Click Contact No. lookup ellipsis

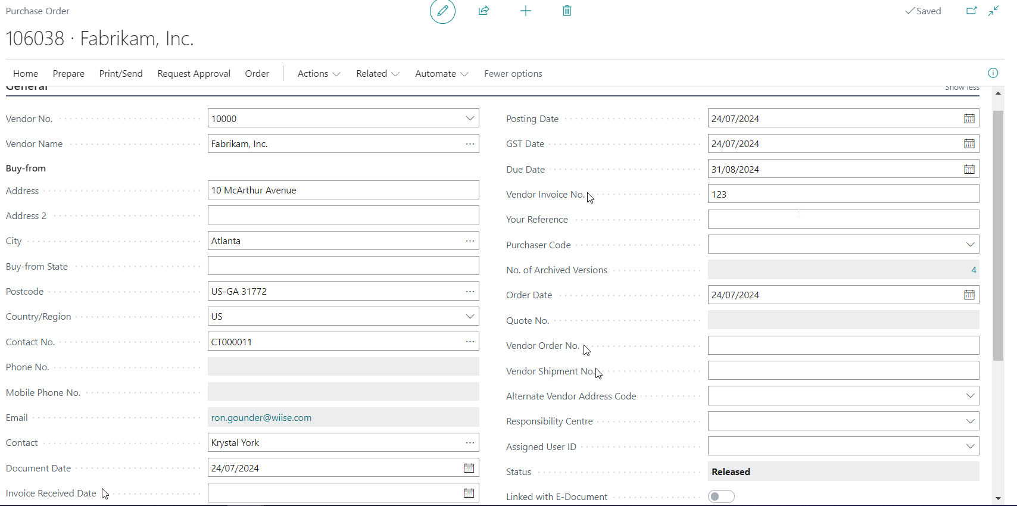tap(470, 342)
